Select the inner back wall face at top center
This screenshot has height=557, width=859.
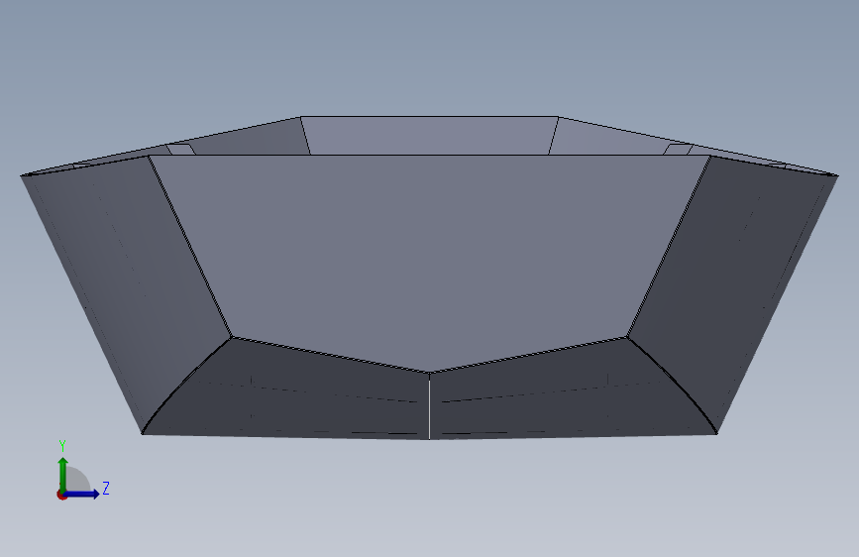point(430,135)
